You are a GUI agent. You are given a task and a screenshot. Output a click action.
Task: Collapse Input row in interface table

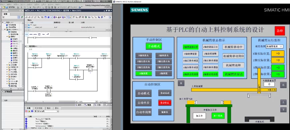pyautogui.click(x=31, y=25)
